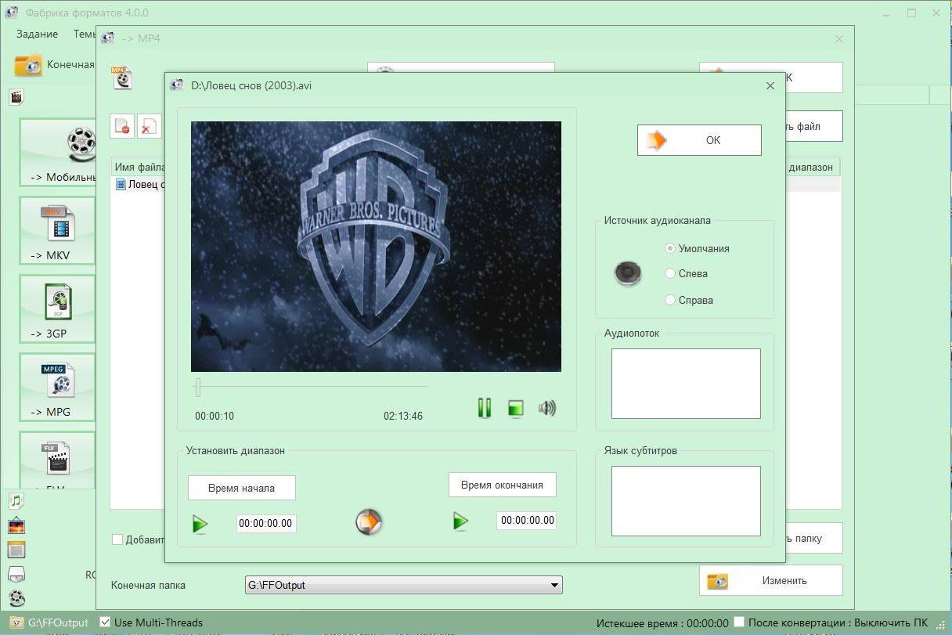Choose the 3GP conversion format
The width and height of the screenshot is (952, 635).
pyautogui.click(x=57, y=309)
